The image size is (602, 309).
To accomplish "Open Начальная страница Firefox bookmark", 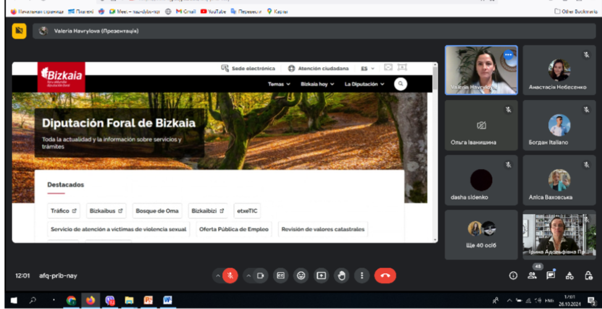I will click(x=37, y=12).
